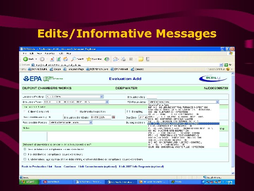This screenshot has height=191, width=254.
Task: Click the Day Zero date field
Action: click(x=144, y=117)
